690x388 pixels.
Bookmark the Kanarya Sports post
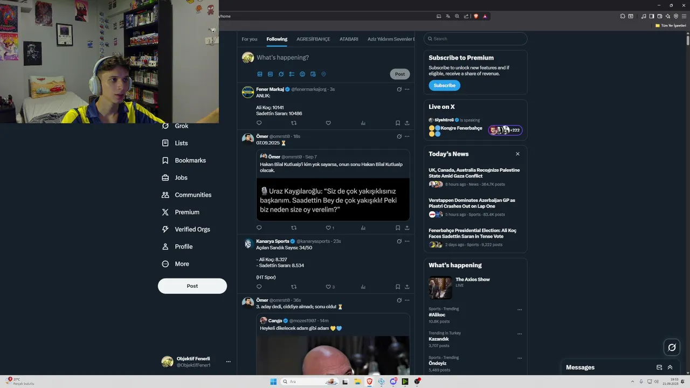tap(398, 287)
